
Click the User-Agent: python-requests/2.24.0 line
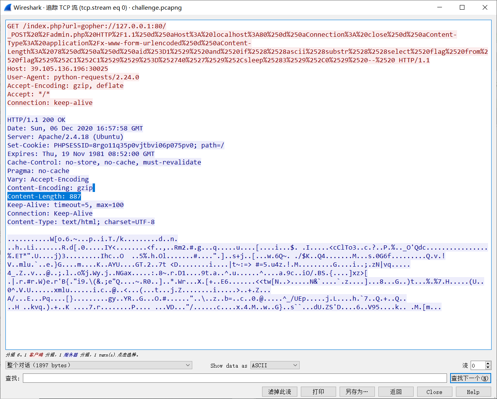click(73, 77)
